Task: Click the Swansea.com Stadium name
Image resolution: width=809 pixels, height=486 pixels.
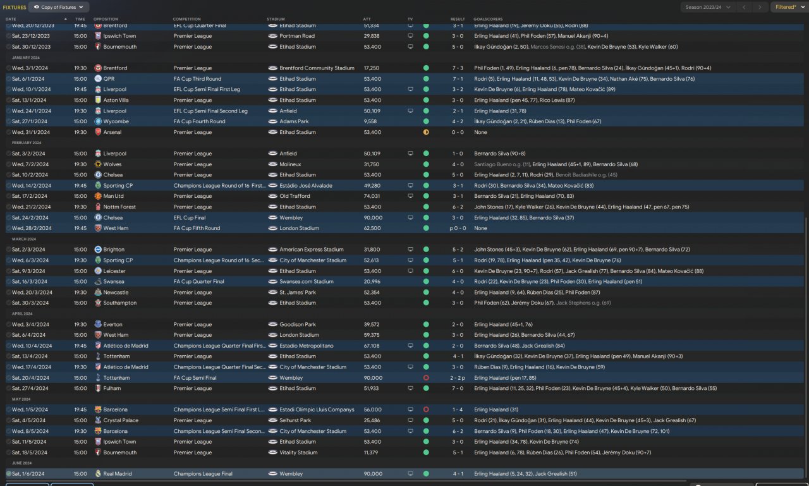Action: (x=307, y=282)
